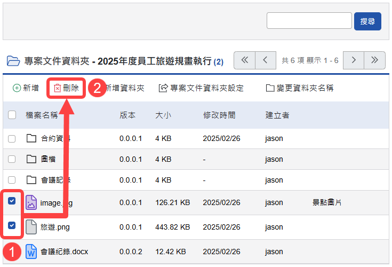
Task: Open 專案文件資料夾設定 folder settings
Action: (x=201, y=88)
